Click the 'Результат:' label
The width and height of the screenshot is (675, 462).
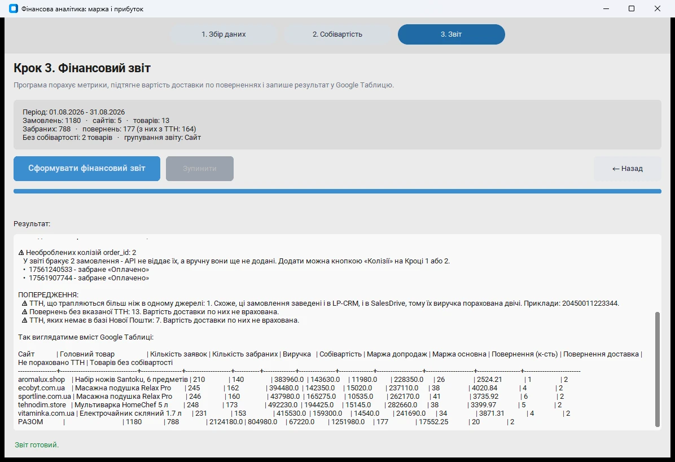32,224
